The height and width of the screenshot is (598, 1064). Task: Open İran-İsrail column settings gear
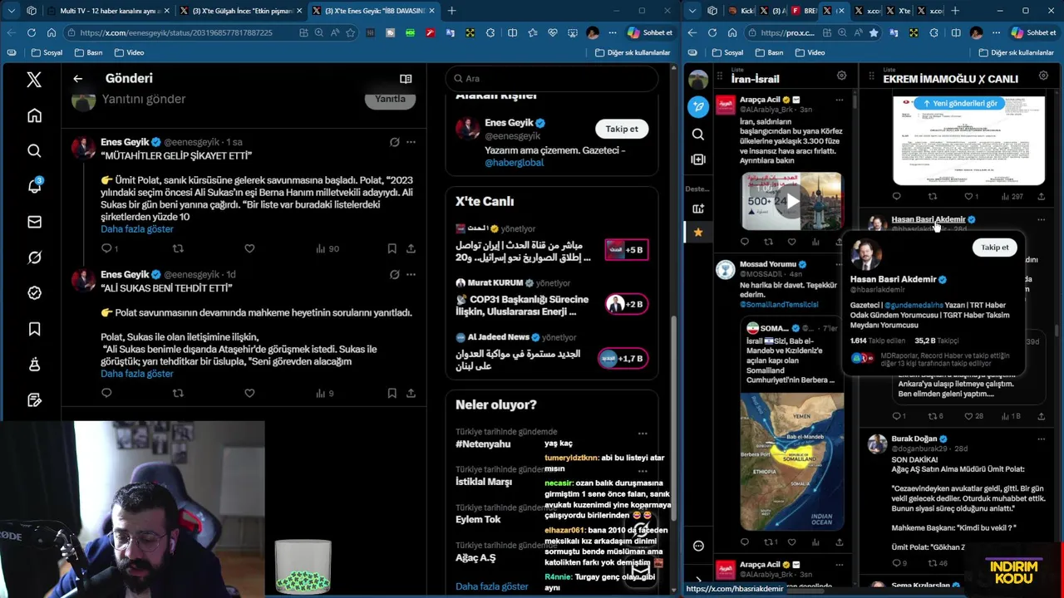(841, 76)
